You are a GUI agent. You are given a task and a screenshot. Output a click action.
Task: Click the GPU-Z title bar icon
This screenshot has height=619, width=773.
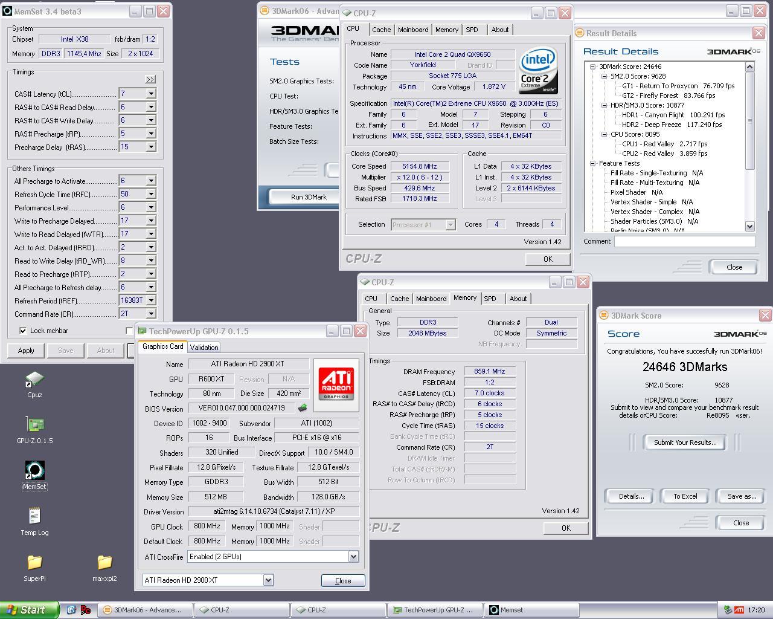[x=142, y=331]
